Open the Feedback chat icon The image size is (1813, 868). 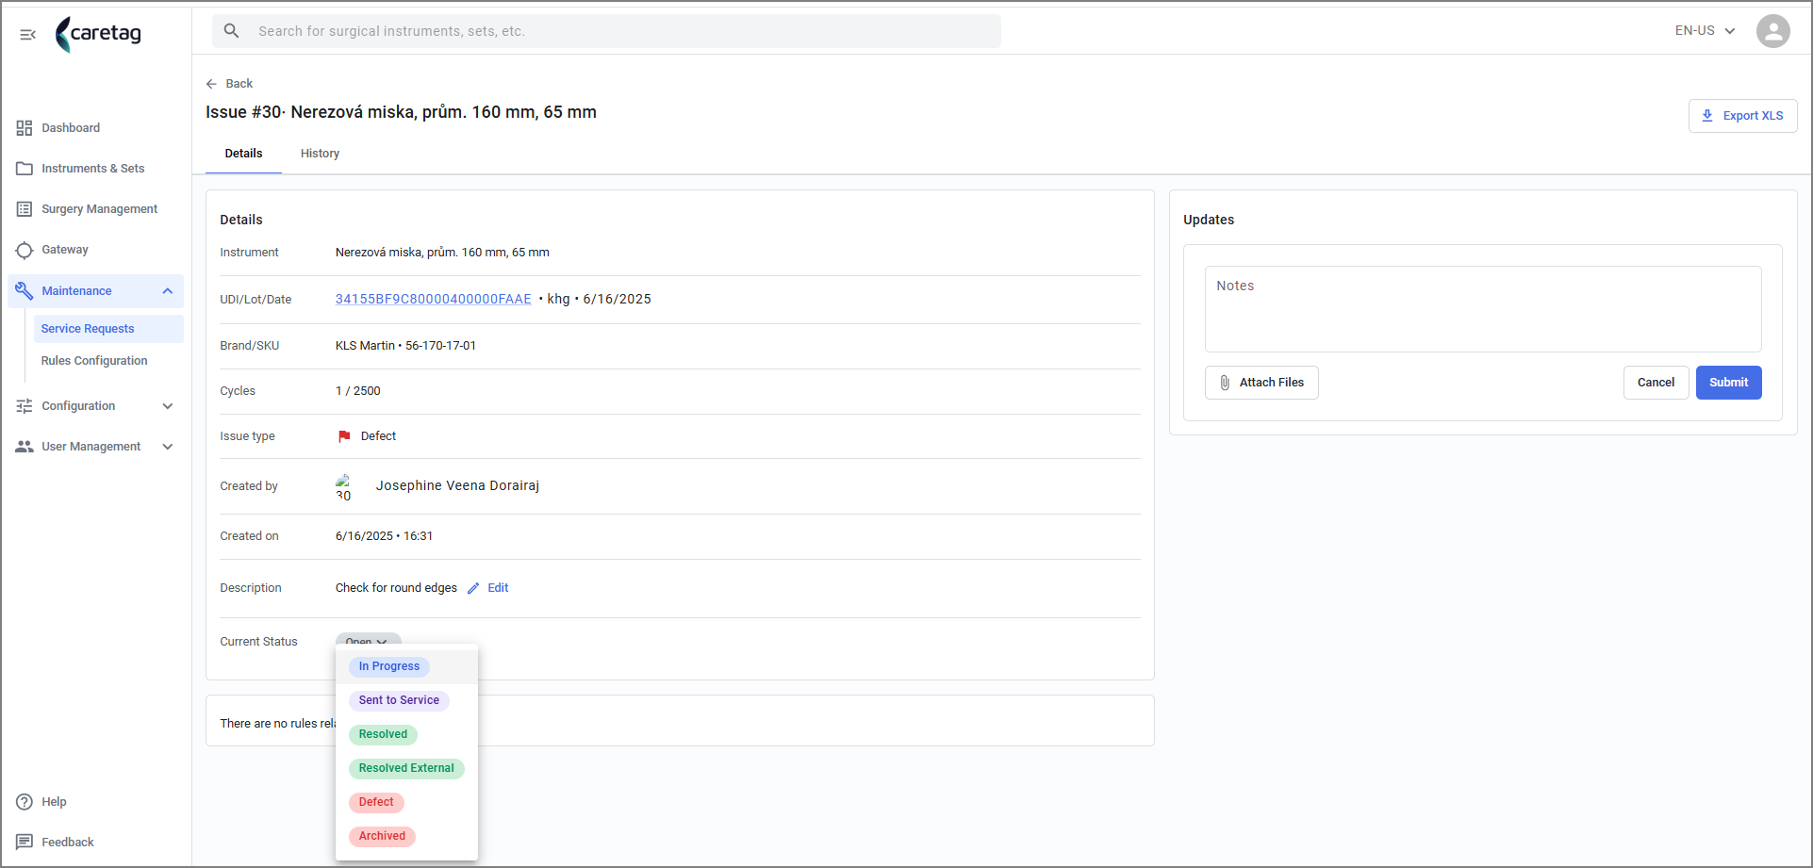25,843
